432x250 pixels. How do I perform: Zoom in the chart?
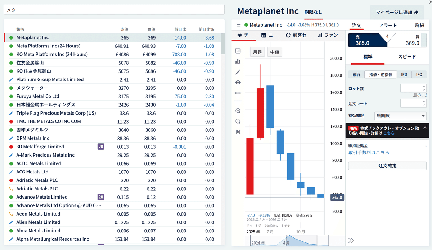point(238,121)
